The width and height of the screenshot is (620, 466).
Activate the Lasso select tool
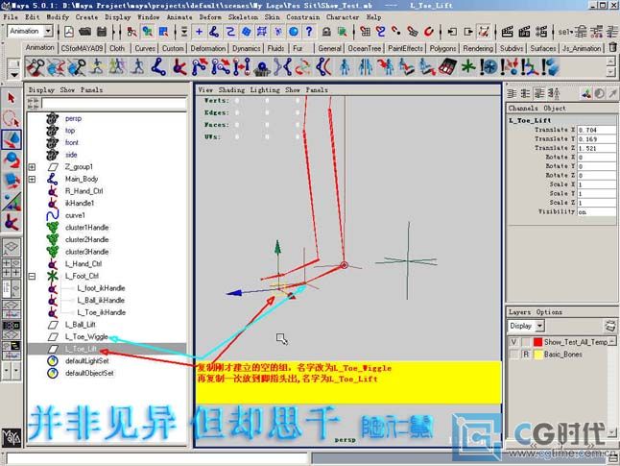[12, 119]
